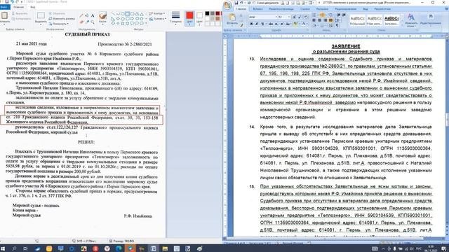449x252 pixels.
Task: Select the Magnifier tool in Paint
Action: pyautogui.click(x=93, y=22)
